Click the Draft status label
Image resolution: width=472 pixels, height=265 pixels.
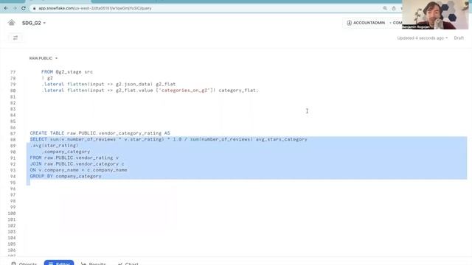459,38
